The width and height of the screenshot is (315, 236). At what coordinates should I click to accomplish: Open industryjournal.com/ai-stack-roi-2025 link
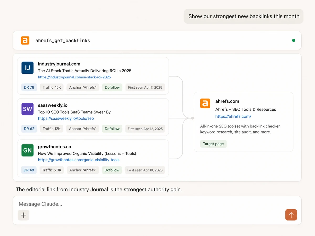pos(74,77)
